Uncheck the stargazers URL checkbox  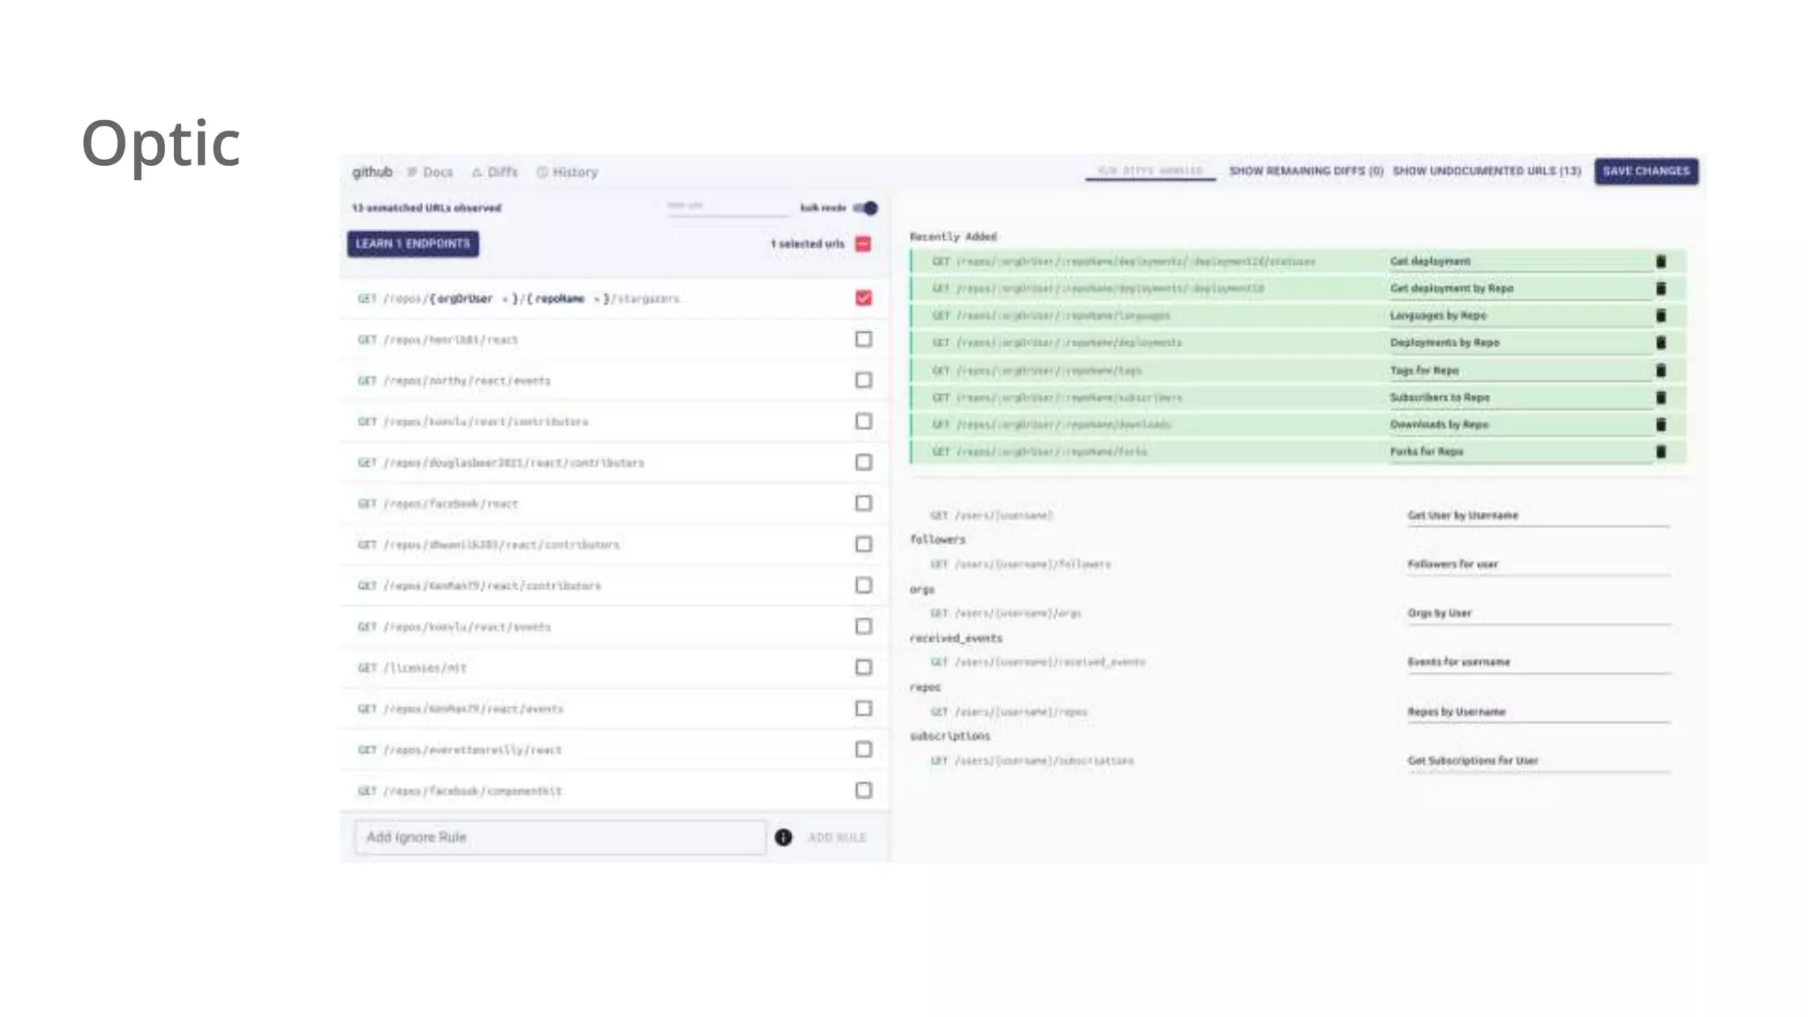point(863,298)
